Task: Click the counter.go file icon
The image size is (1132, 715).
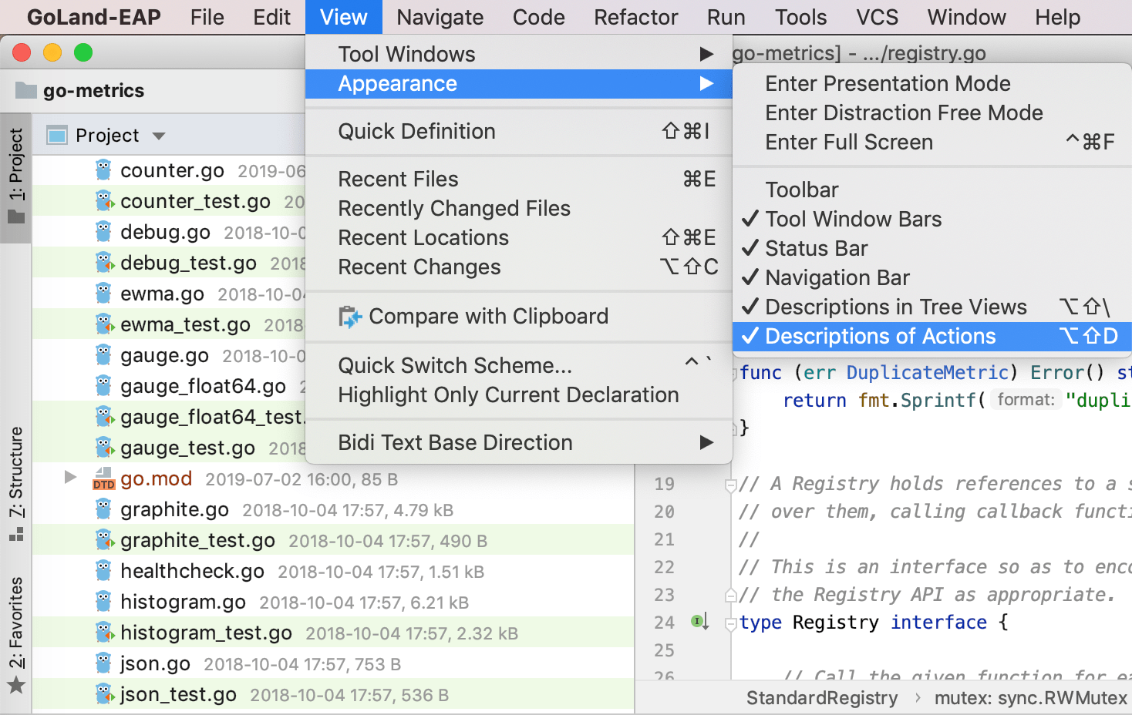Action: click(x=103, y=170)
